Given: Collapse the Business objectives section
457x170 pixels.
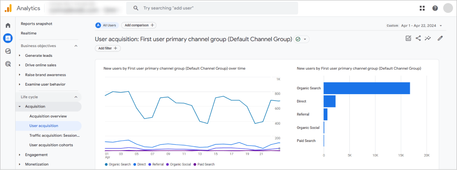Looking at the screenshot, I should click(76, 46).
